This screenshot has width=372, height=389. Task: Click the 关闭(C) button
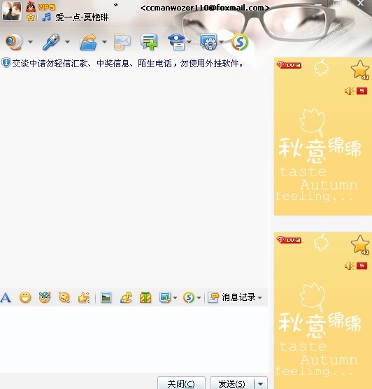tap(181, 383)
